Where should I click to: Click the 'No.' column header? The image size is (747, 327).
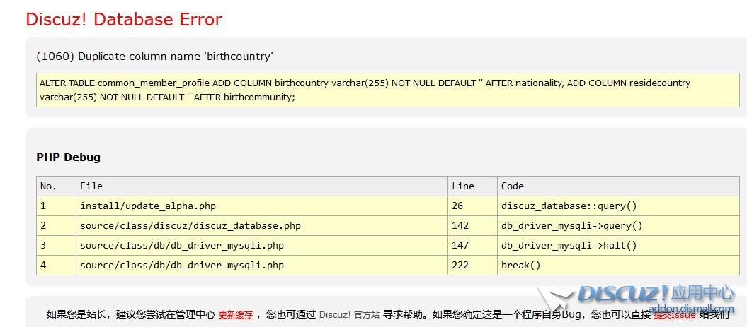pos(56,186)
